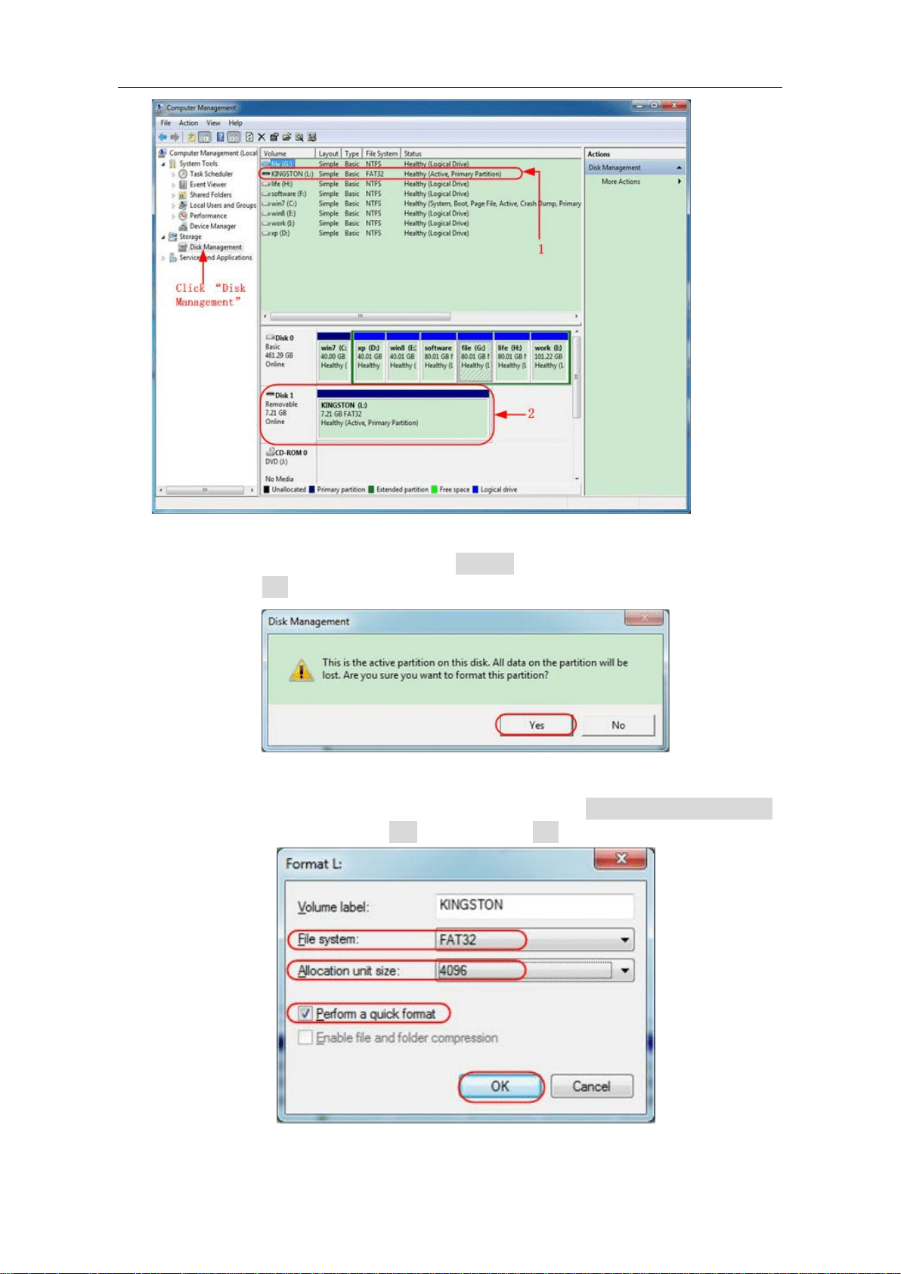The height and width of the screenshot is (1274, 901).
Task: Click the Delete X toolbar icon
Action: [262, 137]
